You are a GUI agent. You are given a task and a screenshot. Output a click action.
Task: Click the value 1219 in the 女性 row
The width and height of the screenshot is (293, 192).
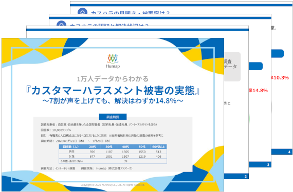pos(142,157)
